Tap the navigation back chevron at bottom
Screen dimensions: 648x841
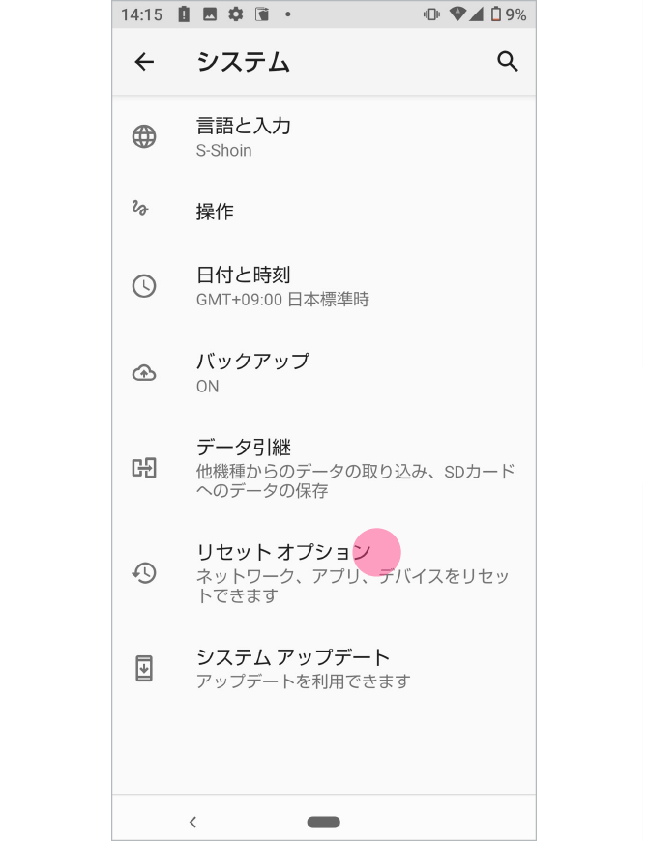tap(192, 821)
